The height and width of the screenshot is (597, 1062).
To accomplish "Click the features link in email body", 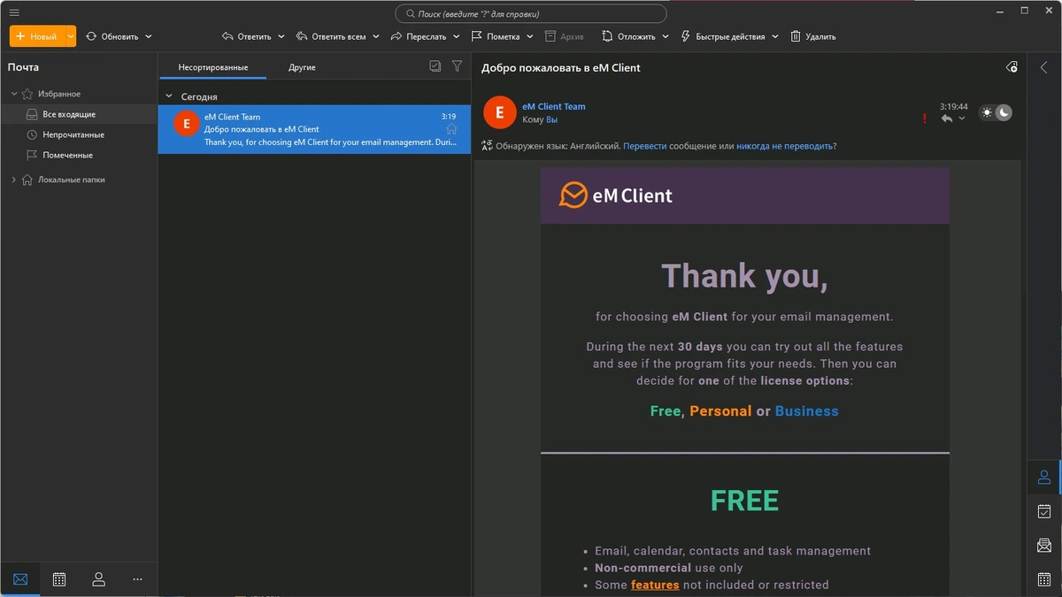I will [x=655, y=585].
